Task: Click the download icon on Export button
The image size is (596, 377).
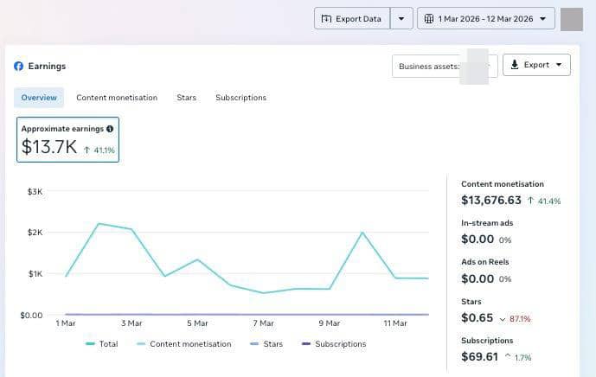Action: click(514, 65)
